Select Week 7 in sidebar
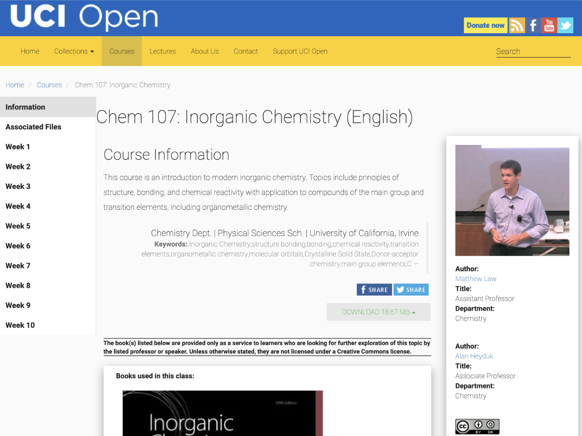Viewport: 582px width, 436px height. [48, 266]
